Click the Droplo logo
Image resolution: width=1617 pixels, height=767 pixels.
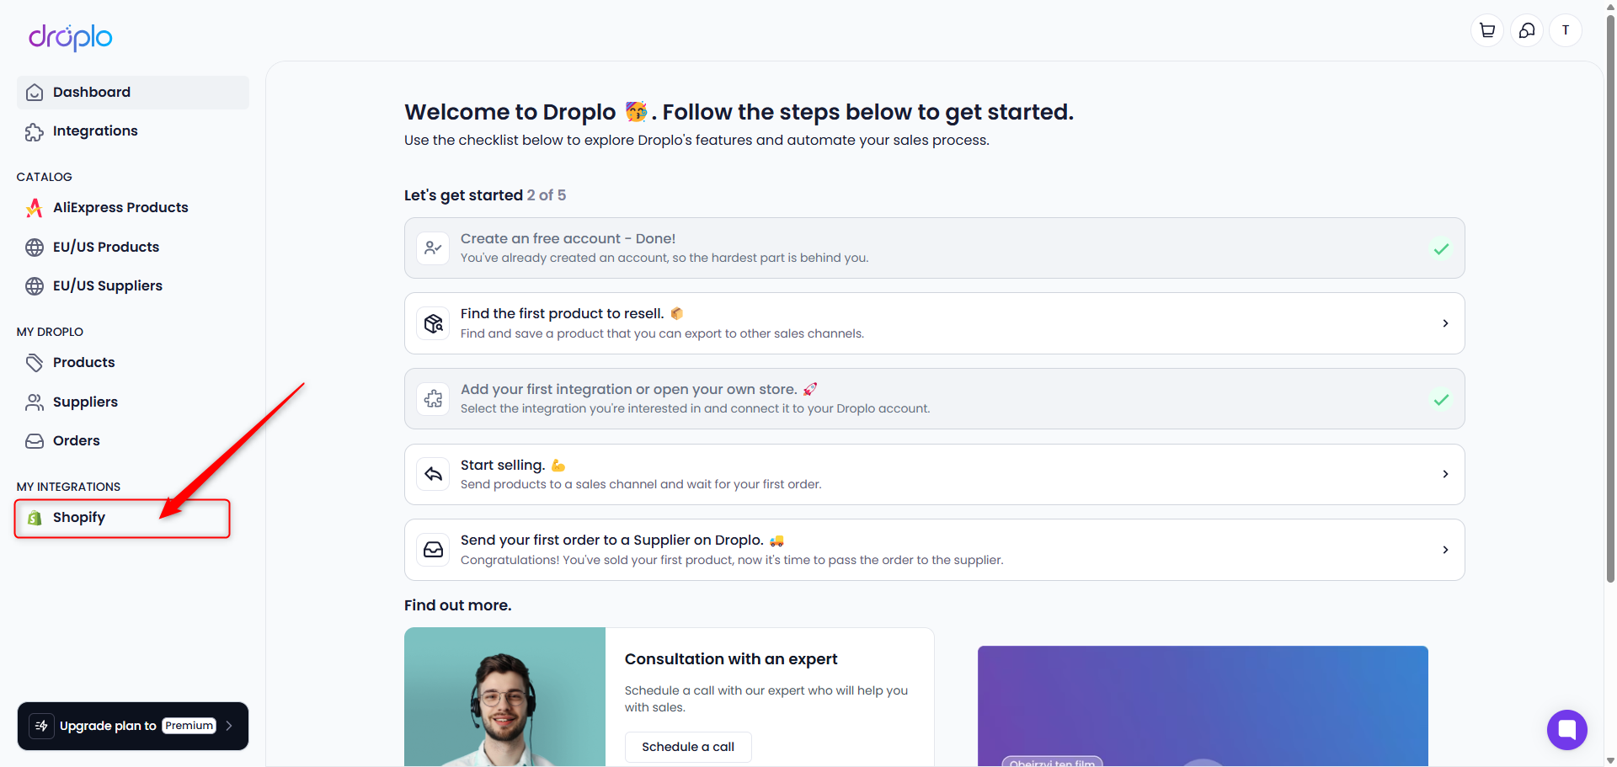[x=71, y=37]
